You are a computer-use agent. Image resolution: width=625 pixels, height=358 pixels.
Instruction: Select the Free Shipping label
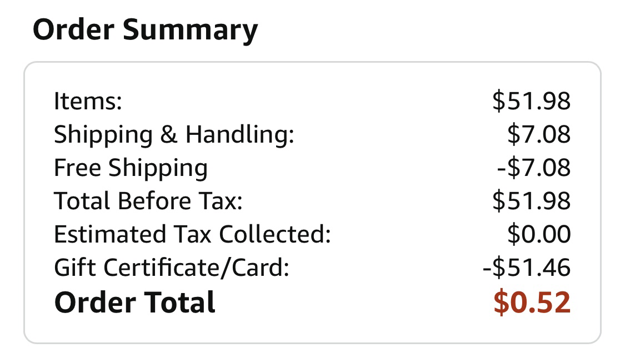[131, 168]
